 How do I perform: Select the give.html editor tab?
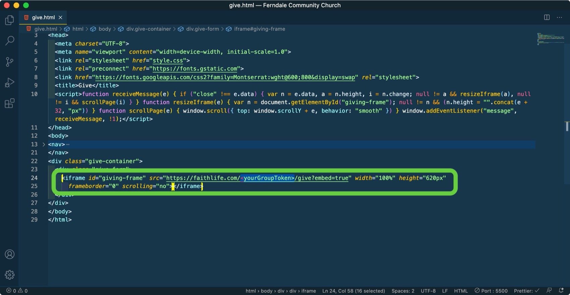[x=43, y=17]
